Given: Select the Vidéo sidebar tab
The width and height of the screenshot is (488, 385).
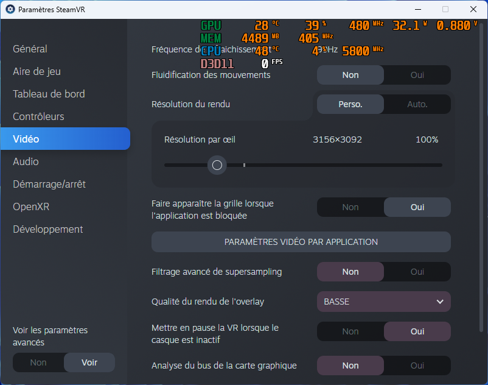Looking at the screenshot, I should [x=65, y=139].
